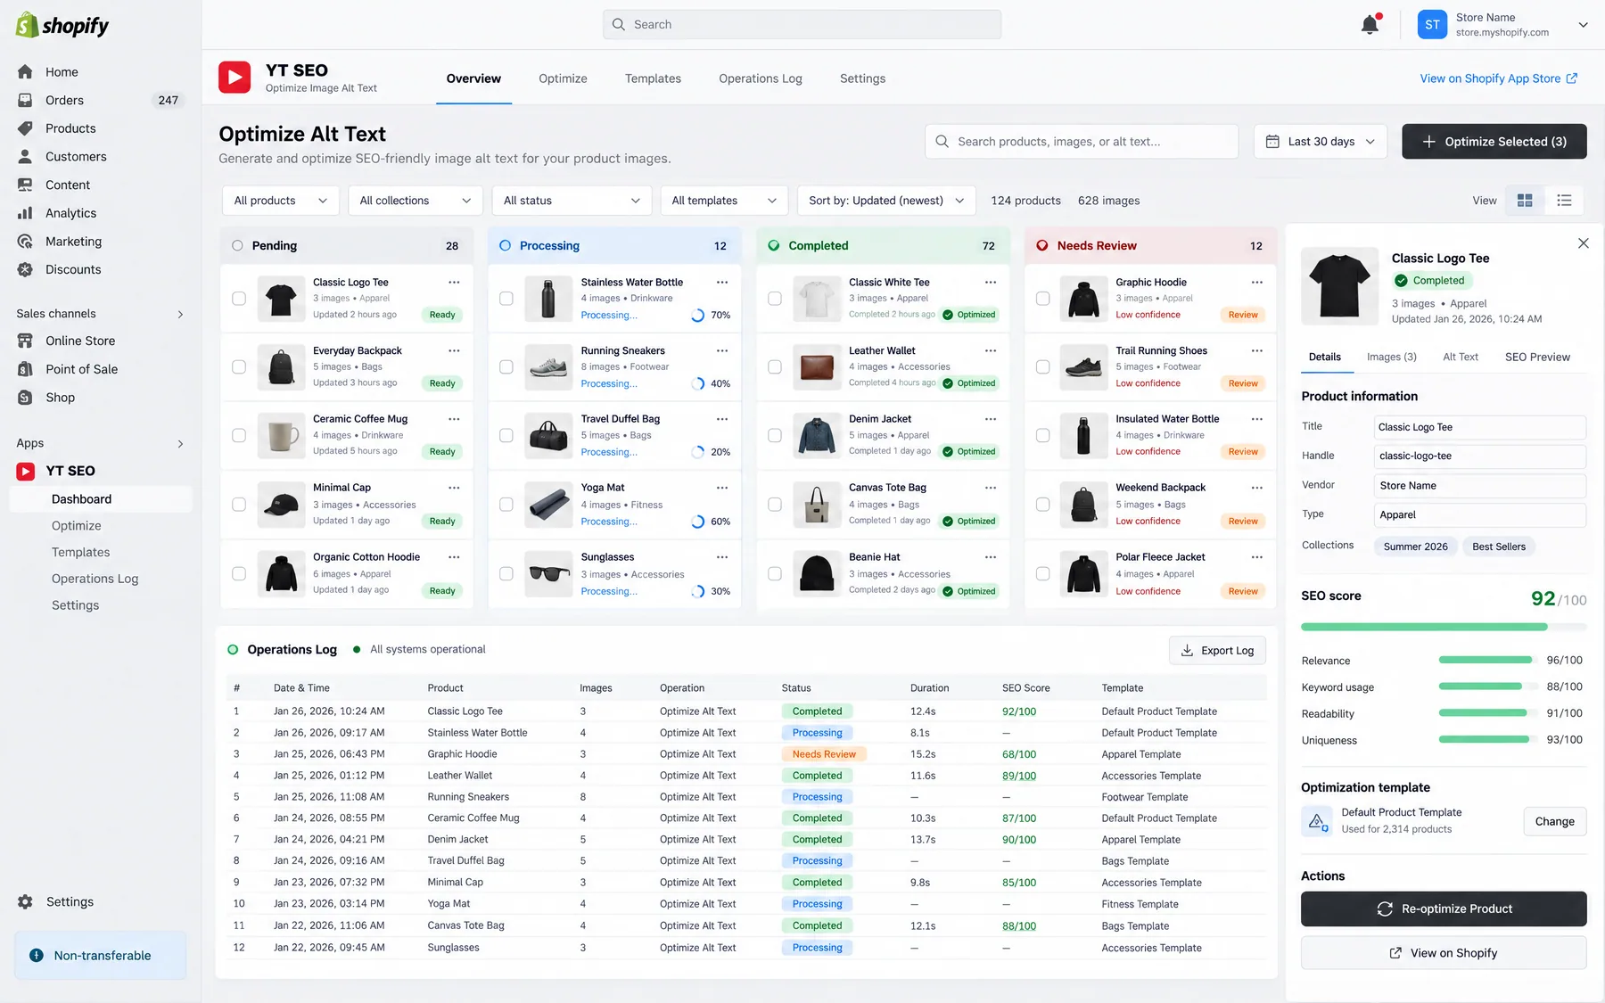The image size is (1605, 1003).
Task: Open the All products filter dropdown
Action: pyautogui.click(x=280, y=201)
